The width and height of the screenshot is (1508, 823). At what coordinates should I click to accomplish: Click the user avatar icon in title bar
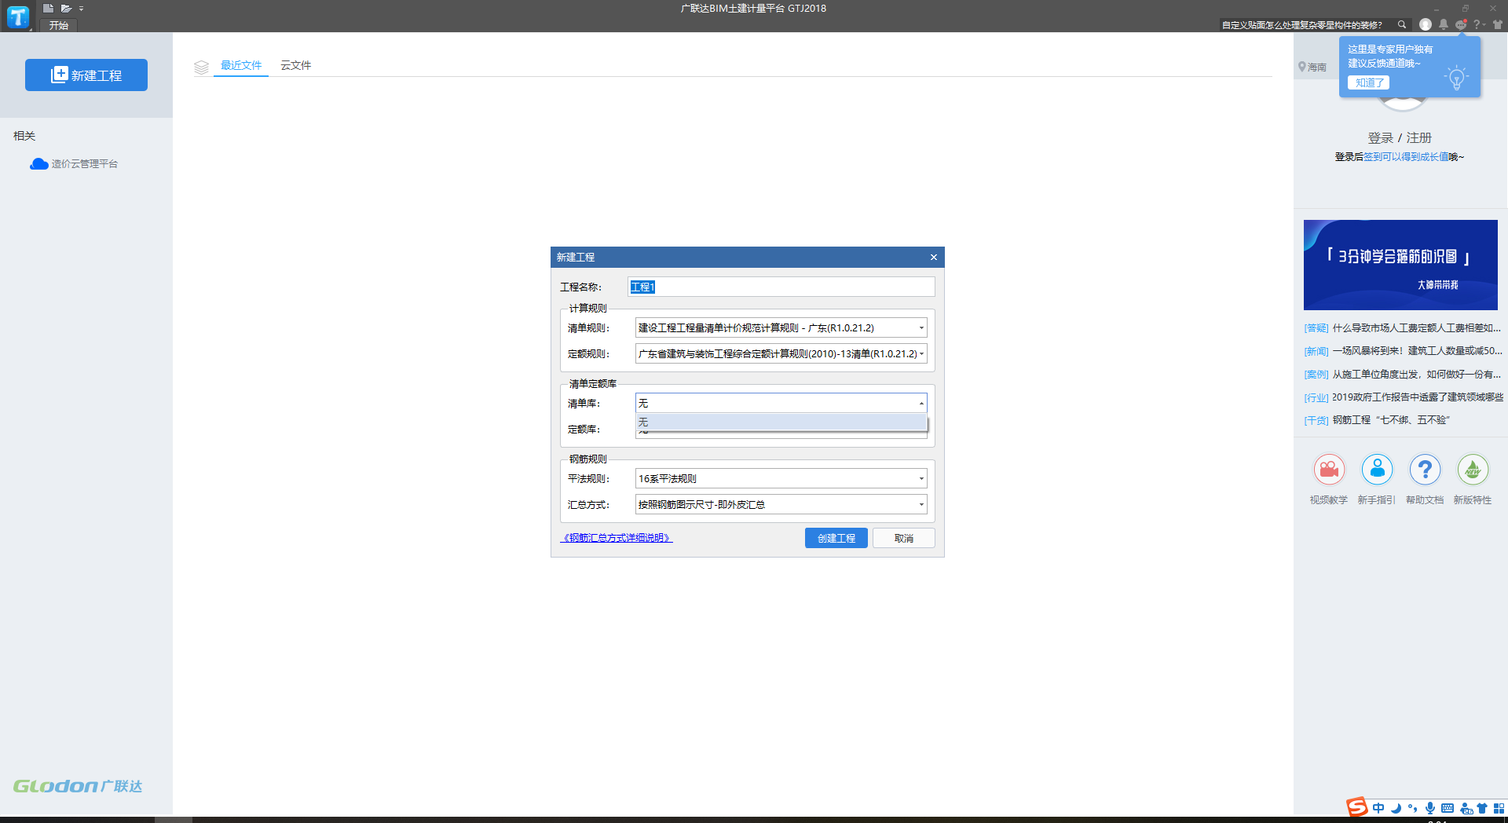pyautogui.click(x=1426, y=24)
